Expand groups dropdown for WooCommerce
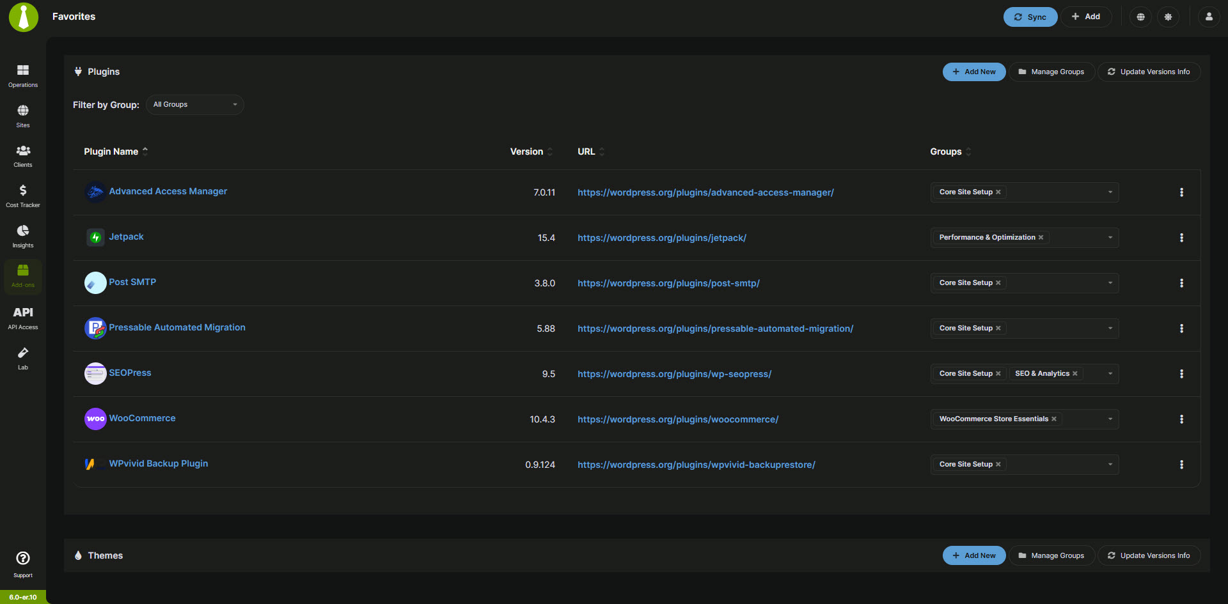Screen dimensions: 1228x604 (x=1110, y=419)
